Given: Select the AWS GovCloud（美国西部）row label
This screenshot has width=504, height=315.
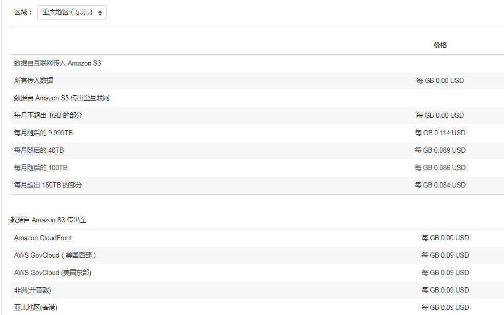Looking at the screenshot, I should 55,255.
